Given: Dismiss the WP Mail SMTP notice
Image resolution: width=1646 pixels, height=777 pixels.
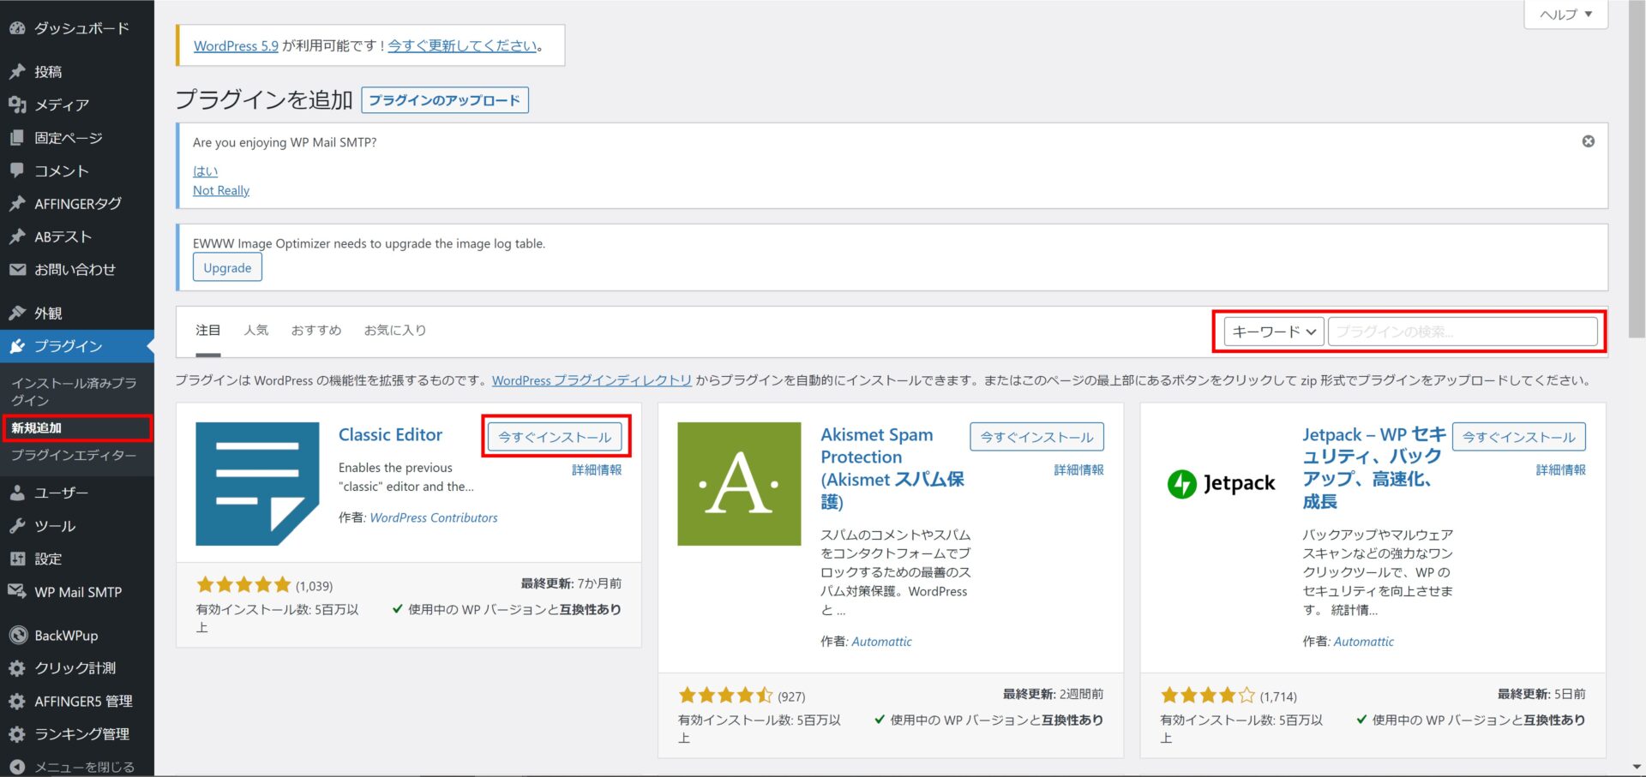Looking at the screenshot, I should pos(1588,141).
